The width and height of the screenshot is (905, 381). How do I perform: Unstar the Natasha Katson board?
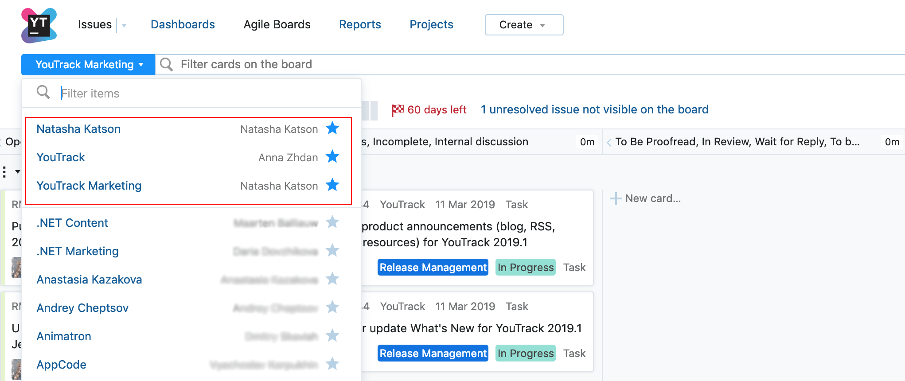coord(332,129)
